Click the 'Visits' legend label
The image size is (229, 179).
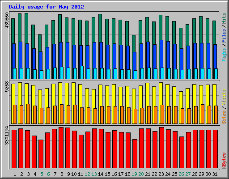tap(224, 98)
